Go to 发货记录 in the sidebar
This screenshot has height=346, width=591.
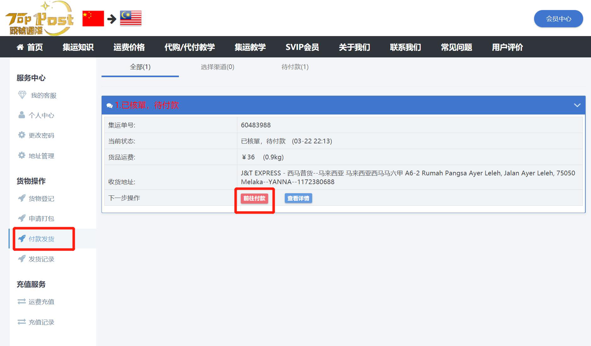[x=41, y=259]
